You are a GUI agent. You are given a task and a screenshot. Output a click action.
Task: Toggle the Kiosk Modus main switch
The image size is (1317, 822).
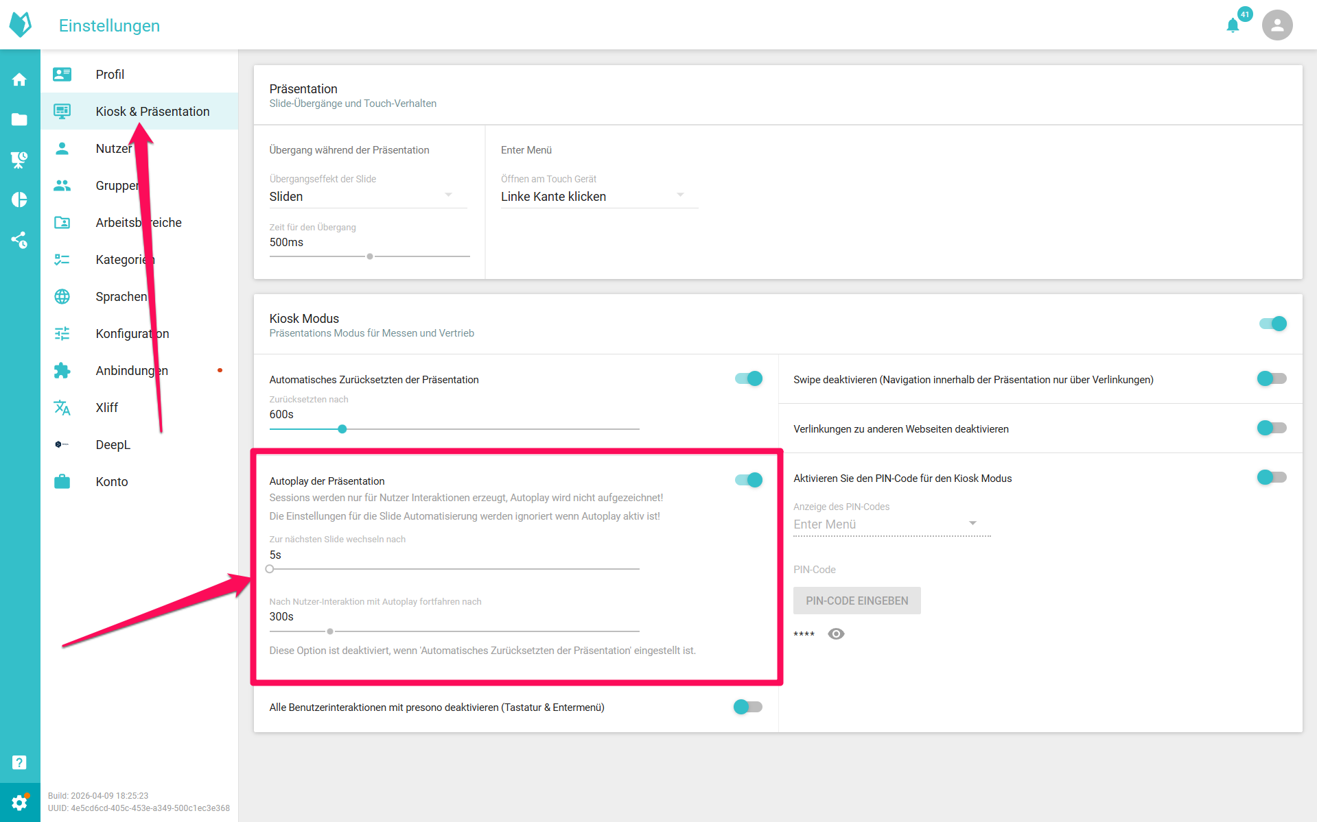(1273, 324)
